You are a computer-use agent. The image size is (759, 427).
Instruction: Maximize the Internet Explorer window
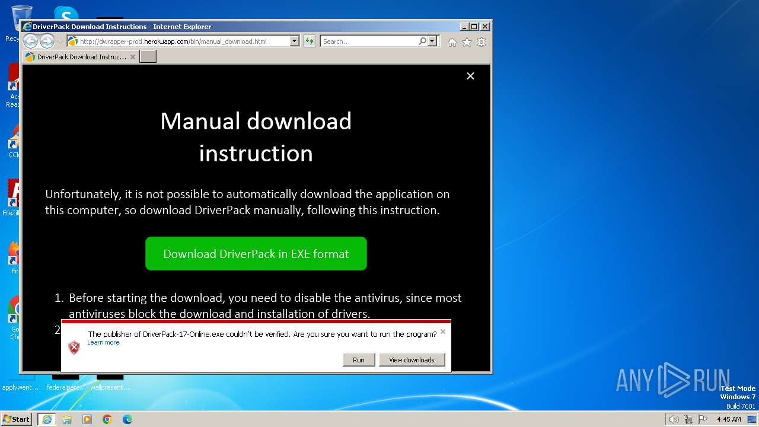[x=474, y=27]
